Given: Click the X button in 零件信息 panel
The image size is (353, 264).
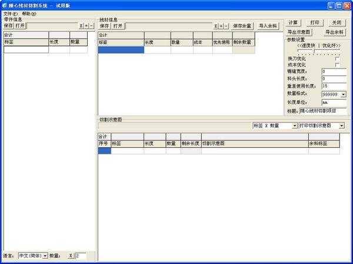Looking at the screenshot, I should coord(81,26).
